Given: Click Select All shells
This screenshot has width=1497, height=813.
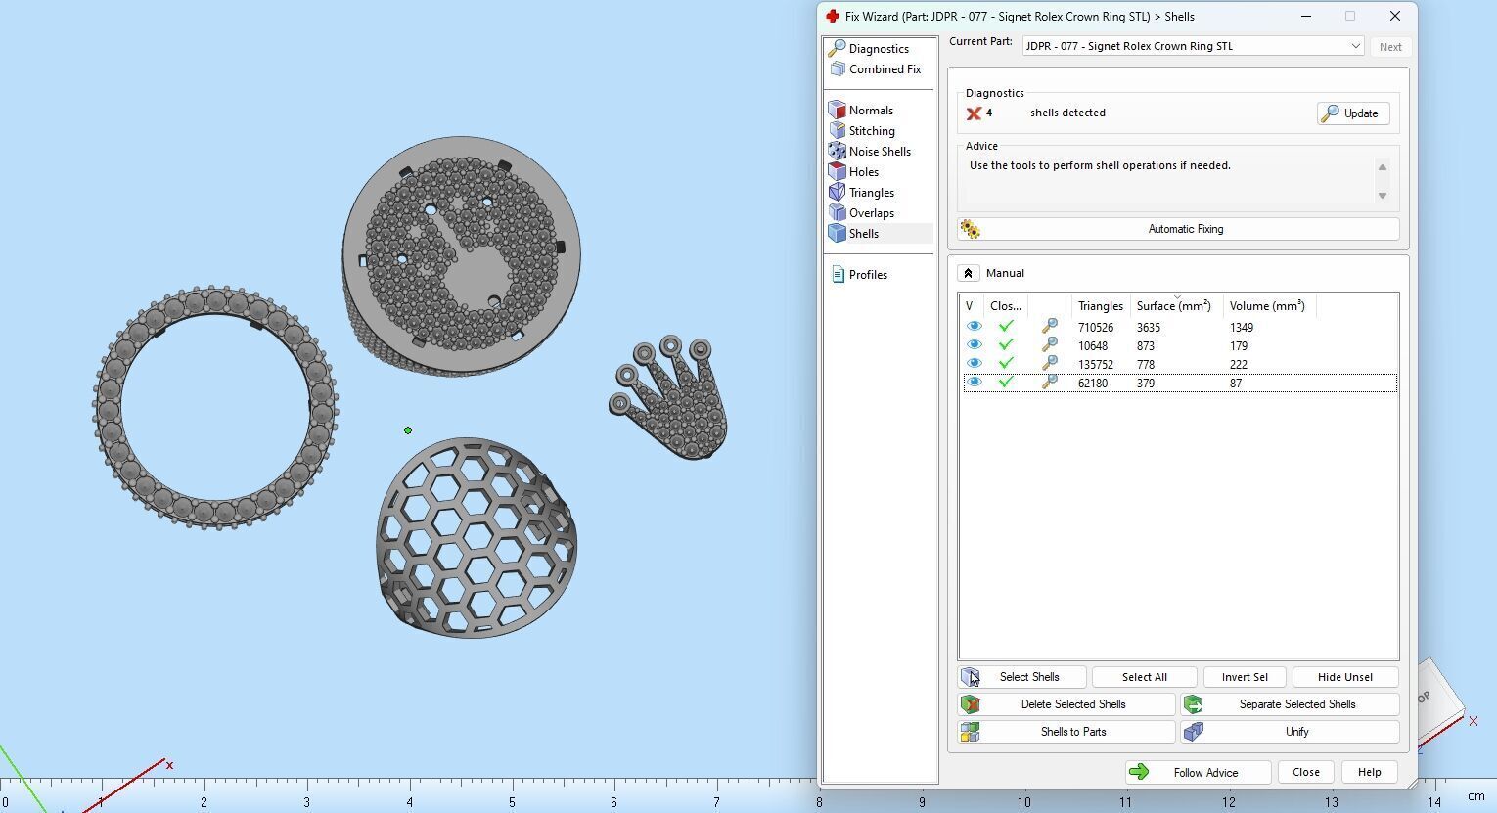Looking at the screenshot, I should pyautogui.click(x=1144, y=677).
